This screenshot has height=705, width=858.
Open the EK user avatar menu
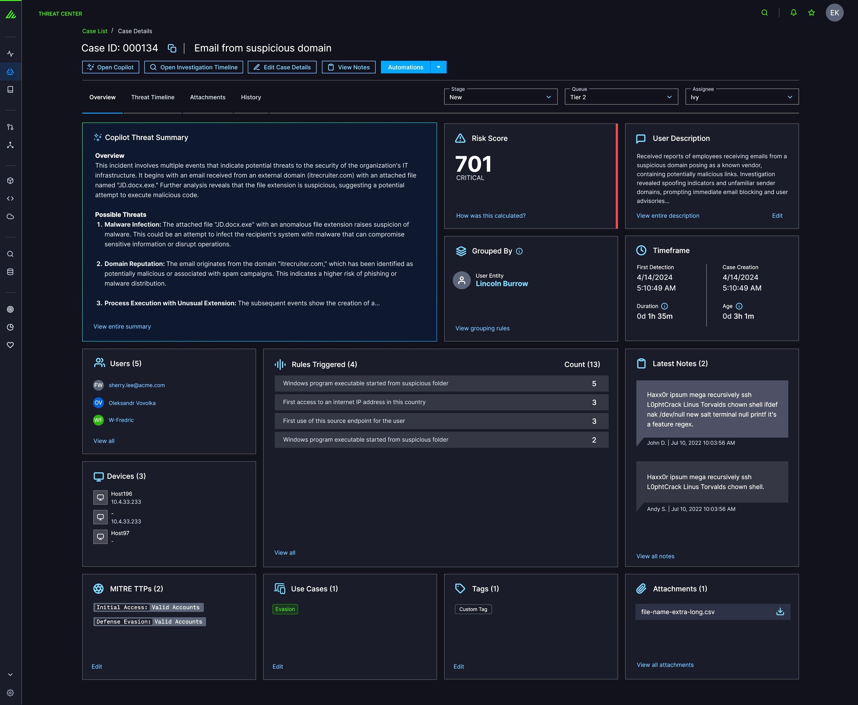(x=834, y=13)
